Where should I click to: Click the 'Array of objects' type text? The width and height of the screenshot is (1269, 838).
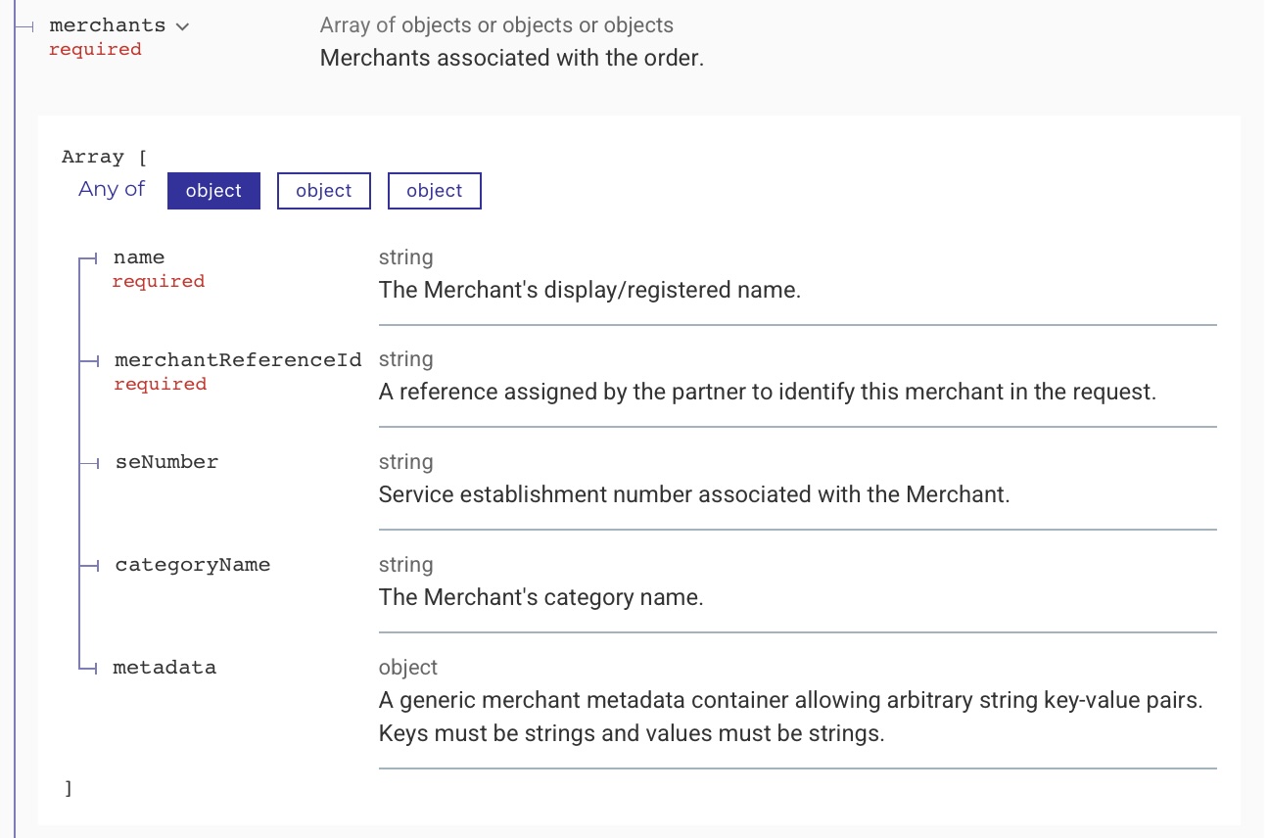496,25
